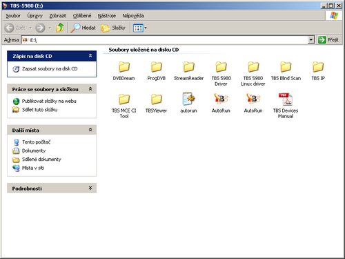Click the globe icon beside Publikovat složky
The height and width of the screenshot is (259, 345).
pyautogui.click(x=16, y=102)
